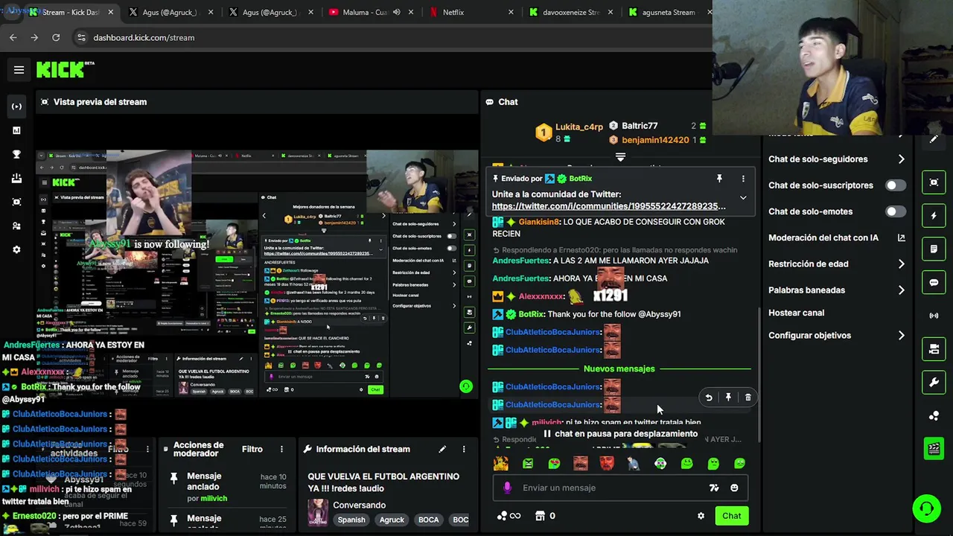Open the community users sidebar icon
This screenshot has width=953, height=536.
(16, 226)
